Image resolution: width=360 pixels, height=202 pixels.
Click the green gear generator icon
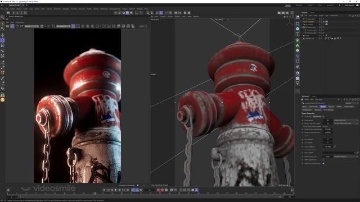click(298, 50)
